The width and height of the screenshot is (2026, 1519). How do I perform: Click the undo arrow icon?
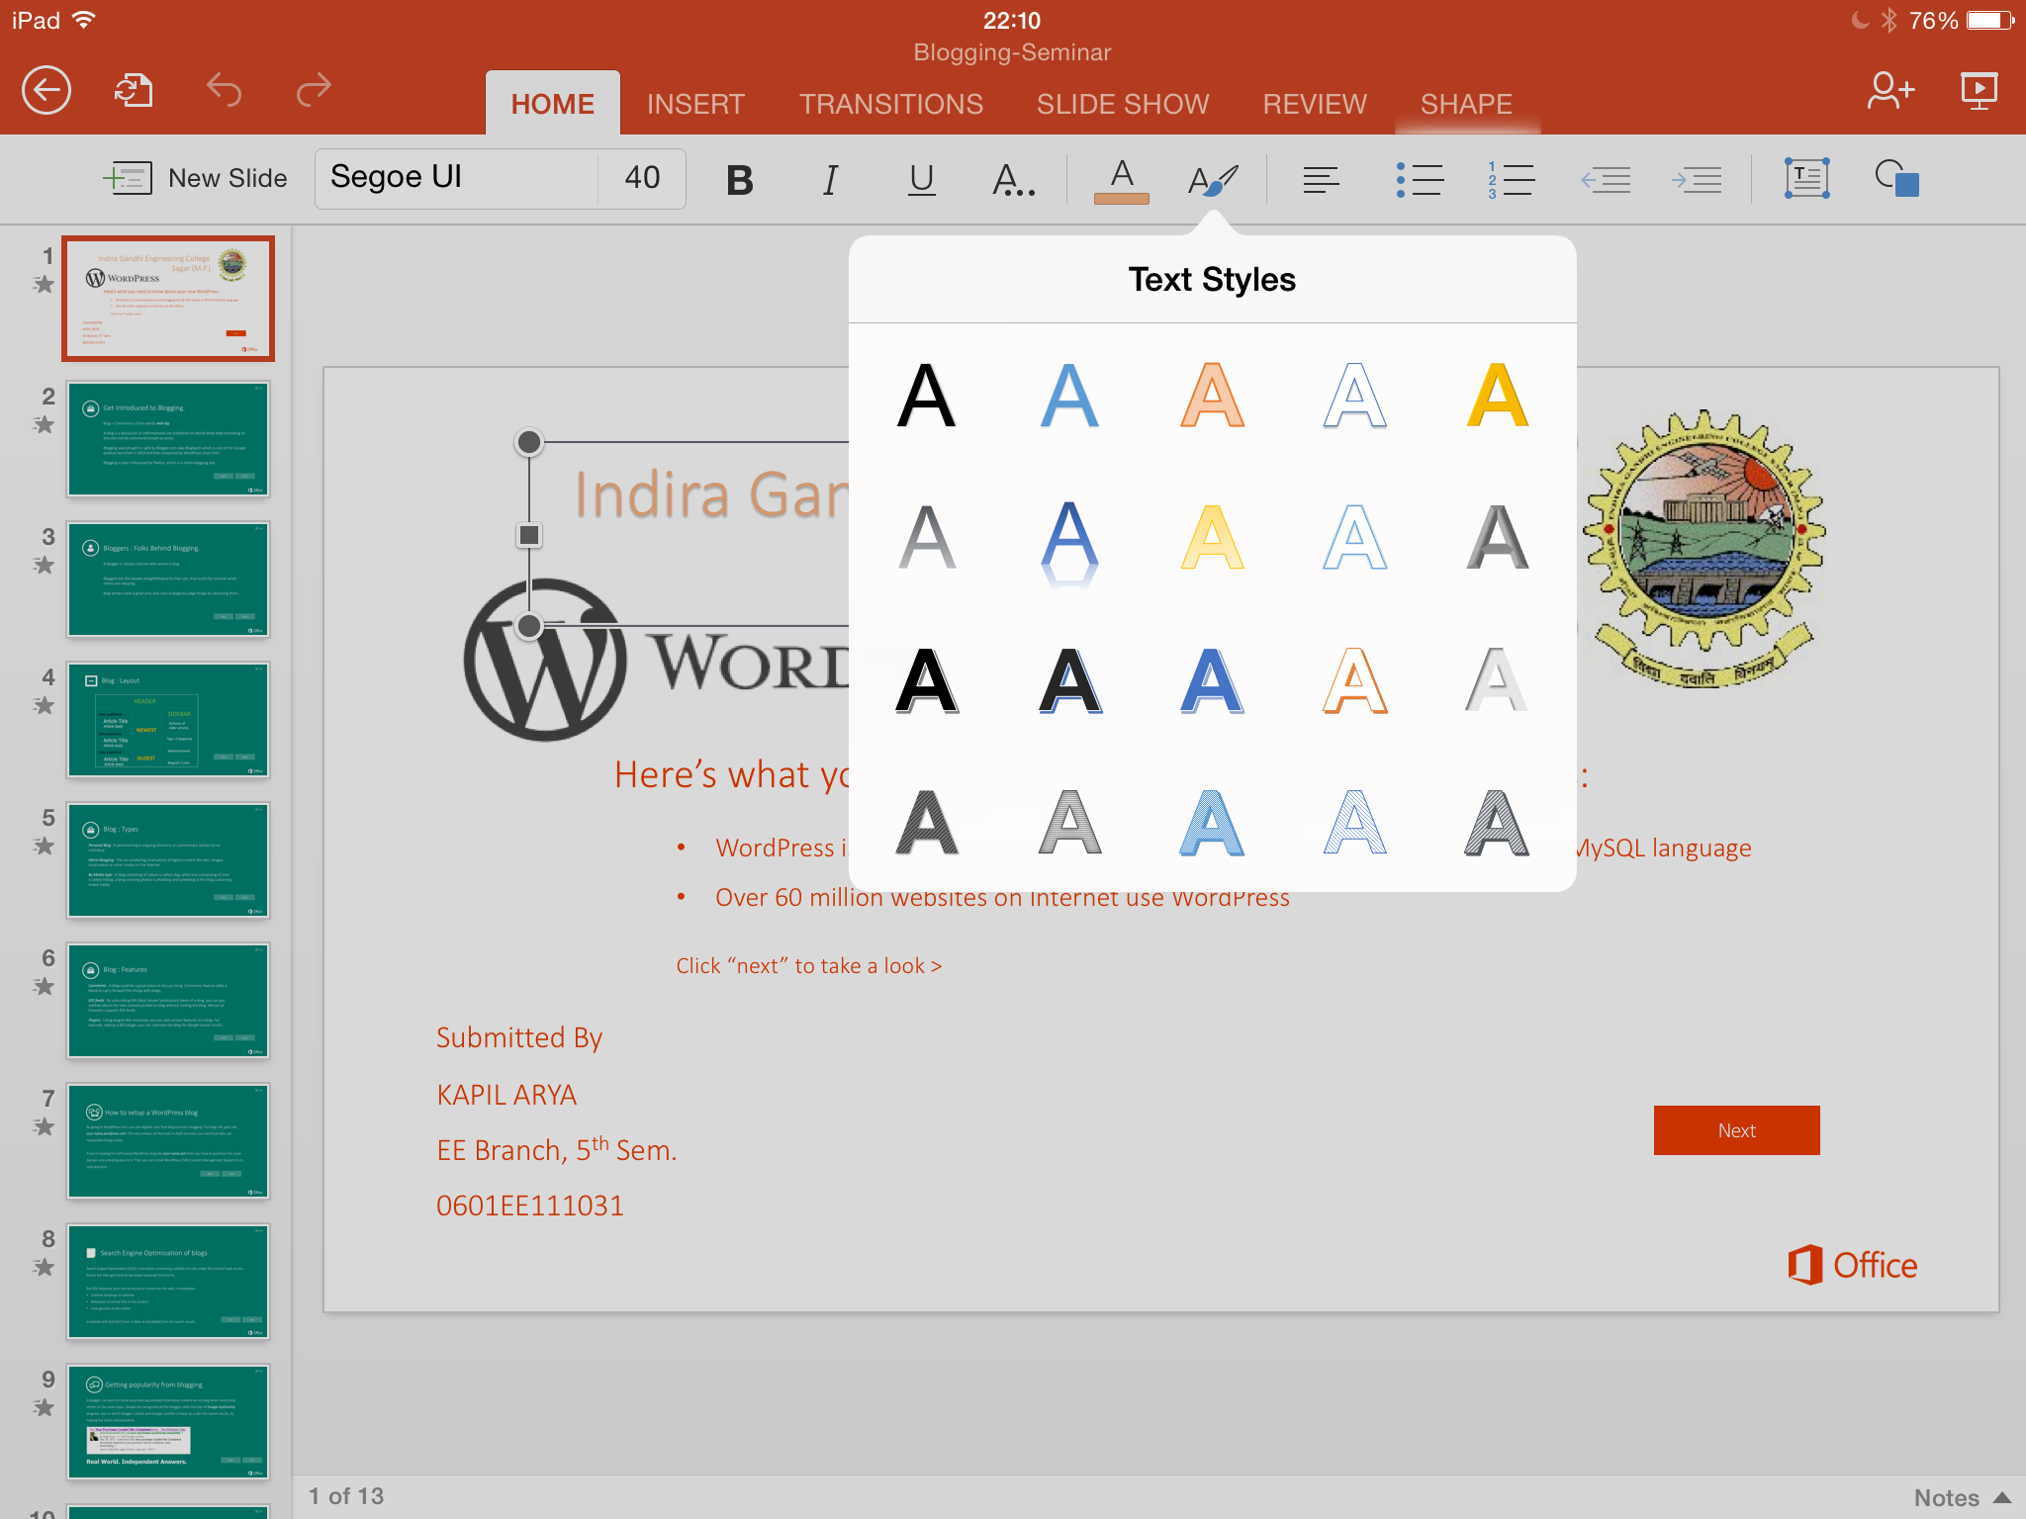[x=224, y=91]
